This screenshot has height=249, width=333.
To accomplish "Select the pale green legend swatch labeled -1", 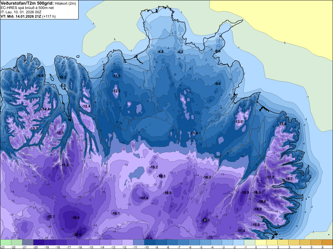I will pyautogui.click(x=249, y=242).
